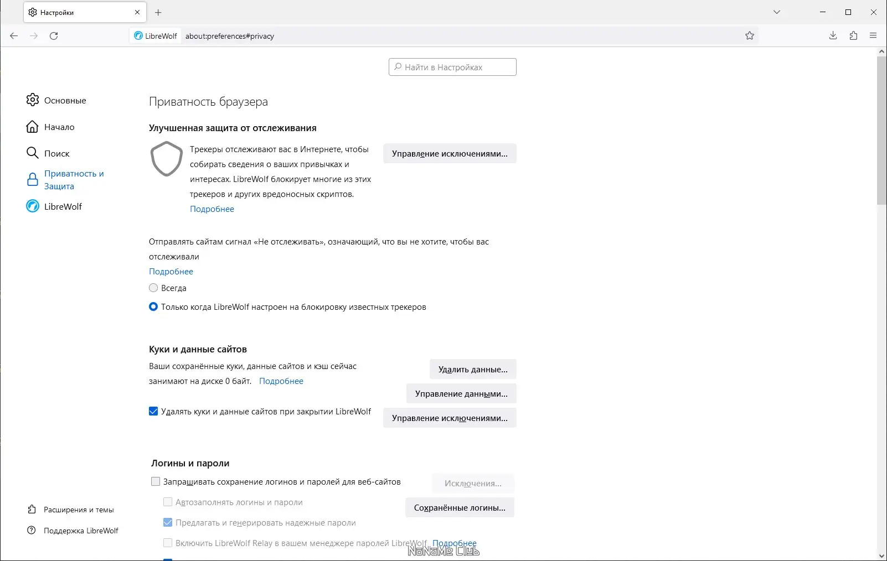Click the Найти в Настройках search field
The width and height of the screenshot is (887, 561).
tap(452, 67)
